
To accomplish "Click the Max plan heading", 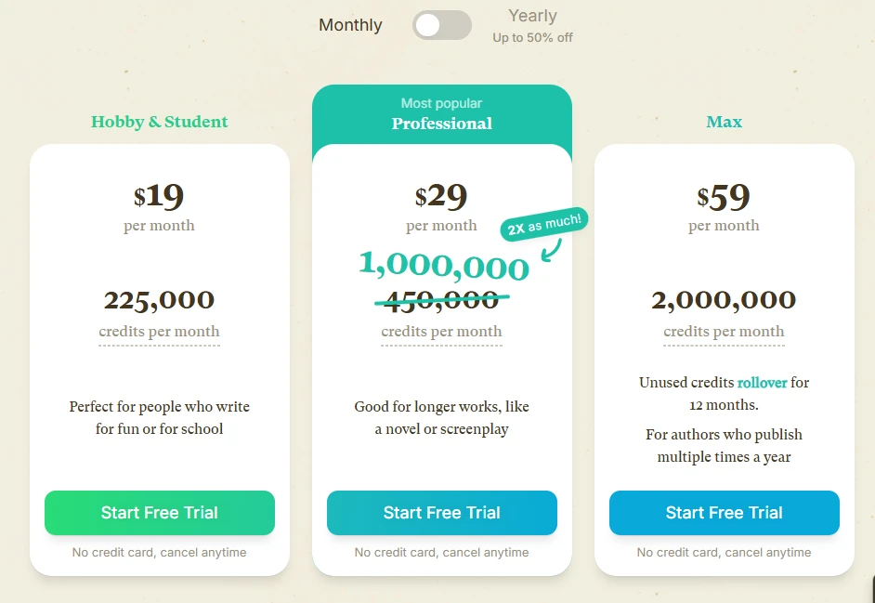I will click(725, 122).
